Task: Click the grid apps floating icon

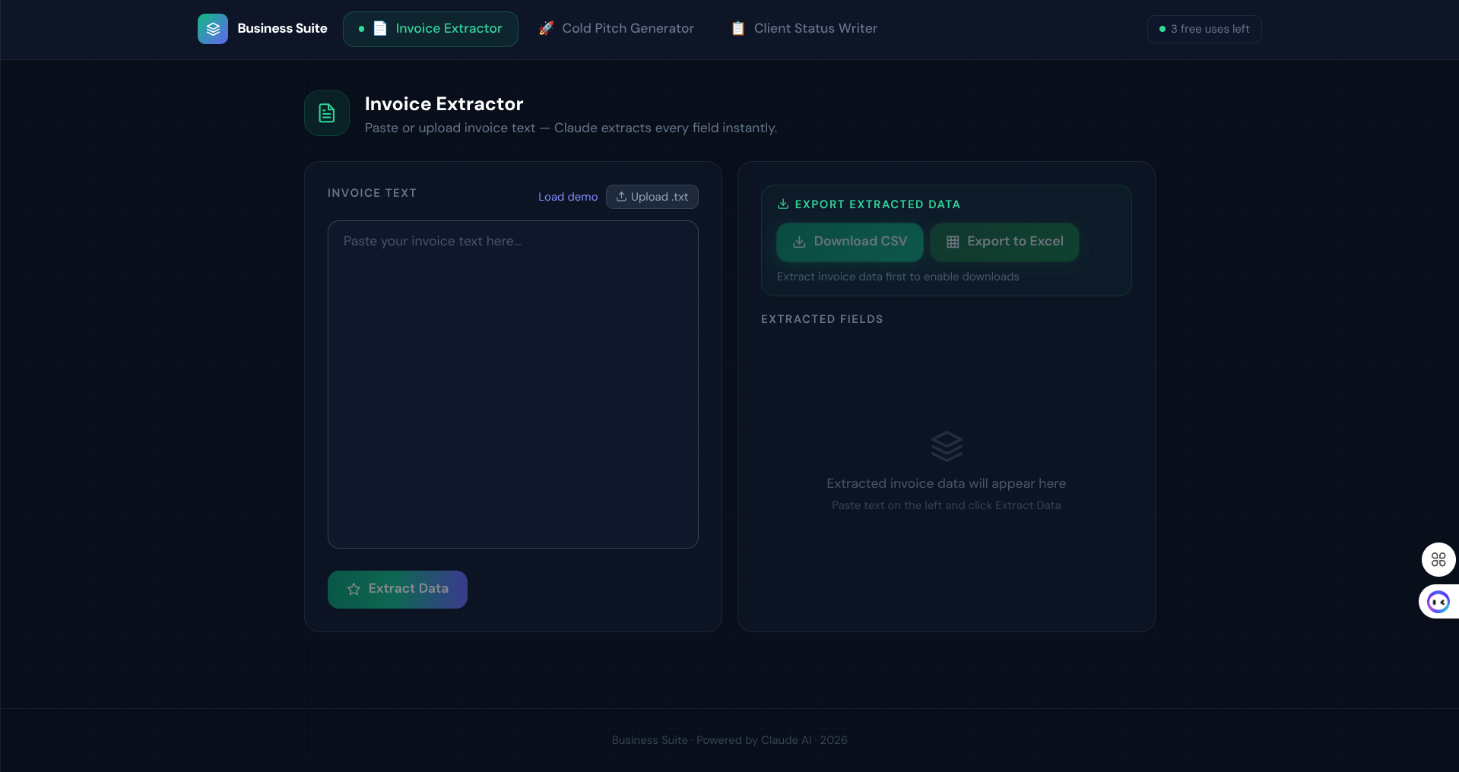Action: coord(1438,560)
